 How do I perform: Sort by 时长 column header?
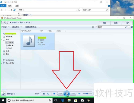[x=50, y=31]
